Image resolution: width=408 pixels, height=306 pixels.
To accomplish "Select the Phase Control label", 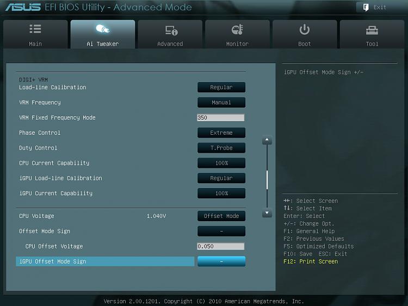I will pyautogui.click(x=40, y=133).
